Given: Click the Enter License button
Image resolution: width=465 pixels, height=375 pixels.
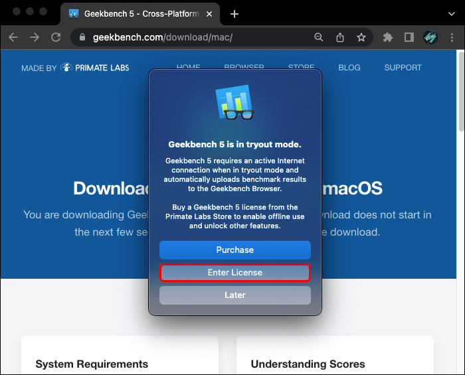Looking at the screenshot, I should (x=235, y=273).
